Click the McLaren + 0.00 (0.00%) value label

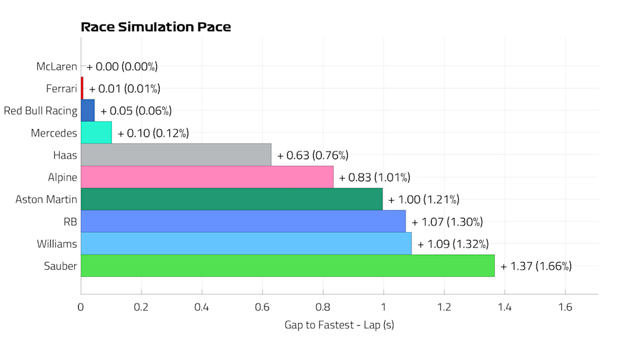pos(122,66)
